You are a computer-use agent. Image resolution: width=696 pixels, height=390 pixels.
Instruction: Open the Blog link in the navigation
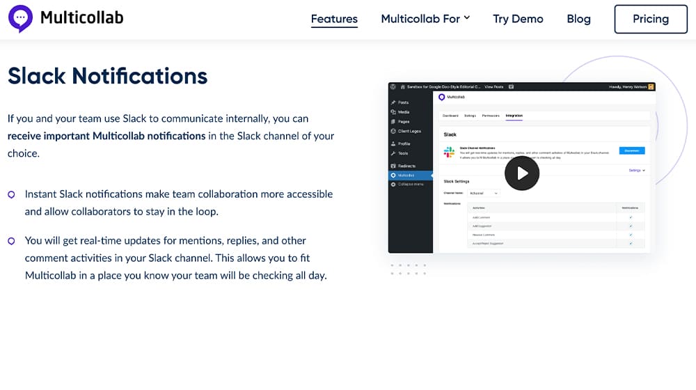point(579,19)
